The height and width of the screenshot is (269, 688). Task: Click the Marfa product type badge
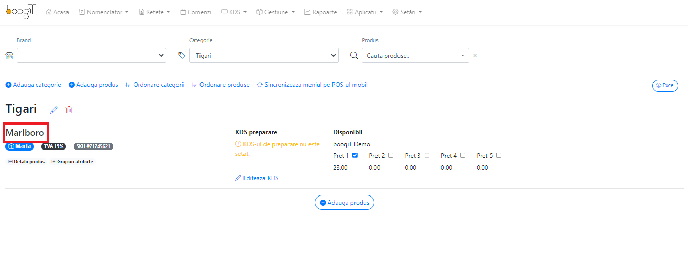point(19,146)
